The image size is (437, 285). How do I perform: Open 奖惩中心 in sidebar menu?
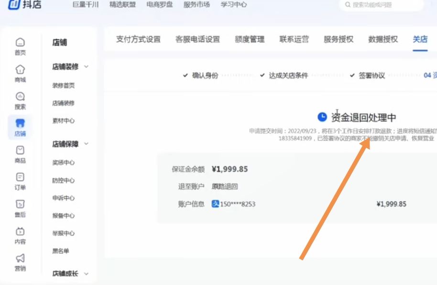tap(63, 163)
